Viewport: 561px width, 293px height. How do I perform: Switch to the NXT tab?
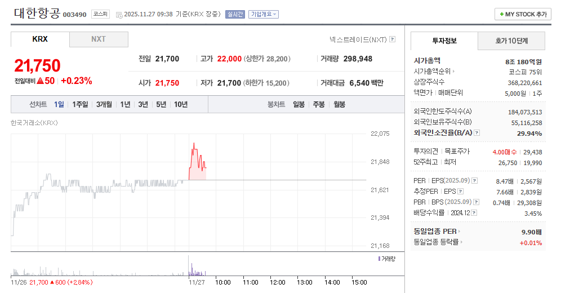click(x=99, y=39)
